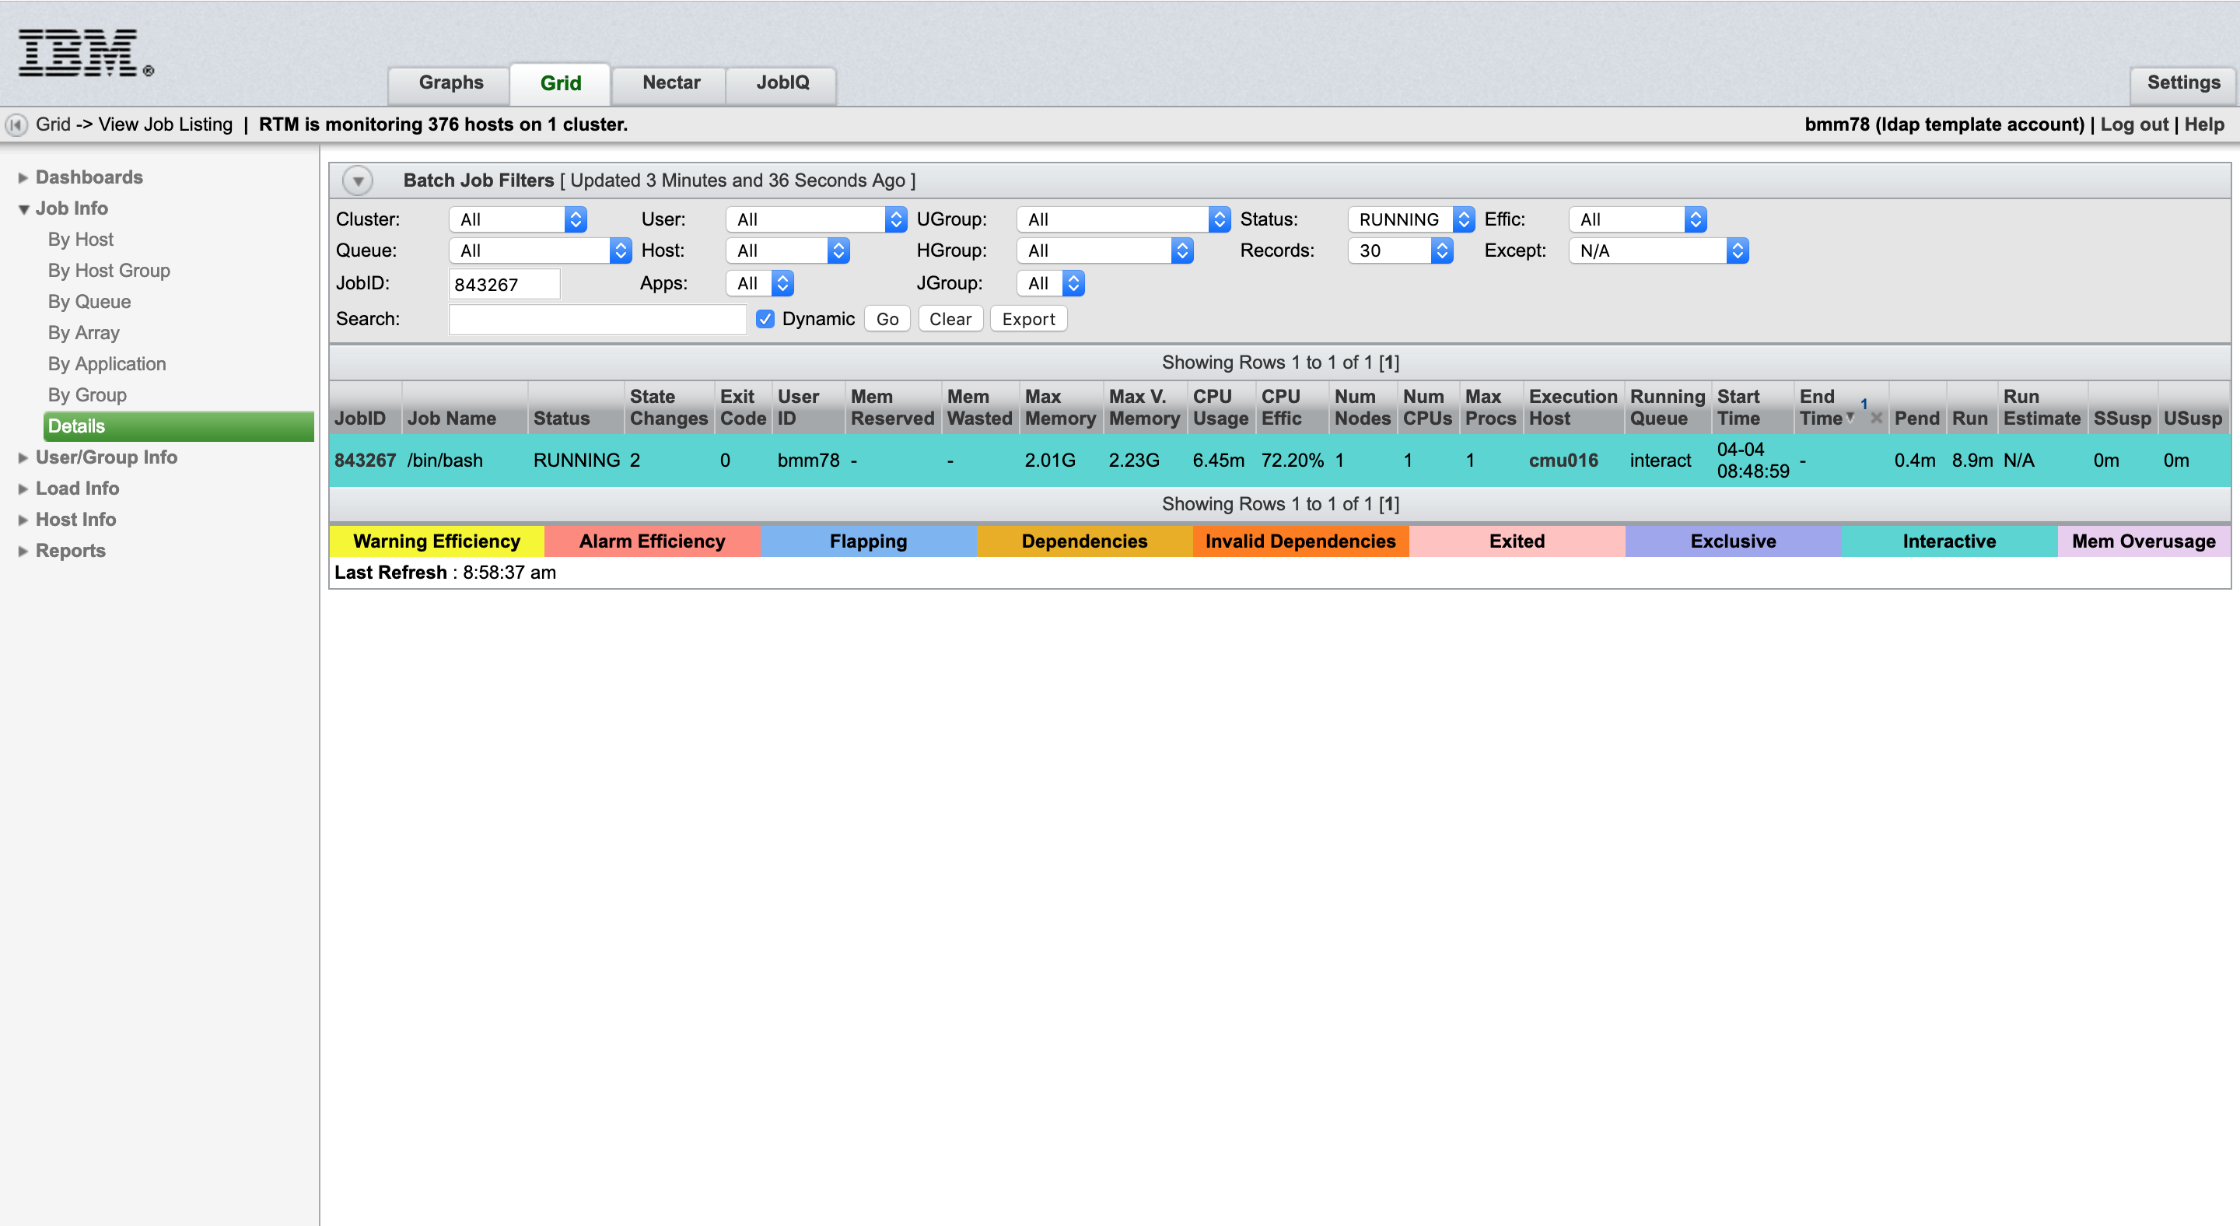The height and width of the screenshot is (1226, 2240).
Task: Open the Records dropdown showing 30
Action: click(1400, 250)
